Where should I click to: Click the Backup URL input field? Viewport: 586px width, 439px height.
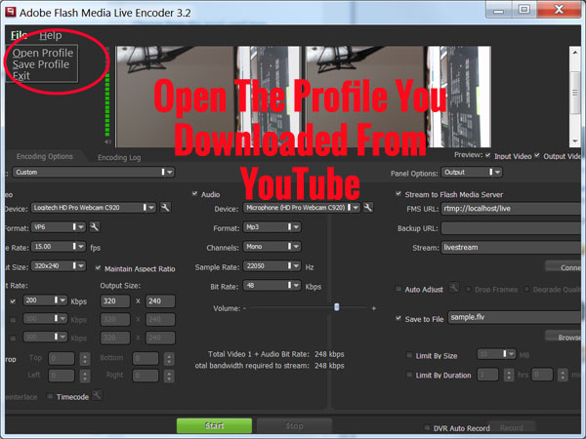click(x=513, y=227)
